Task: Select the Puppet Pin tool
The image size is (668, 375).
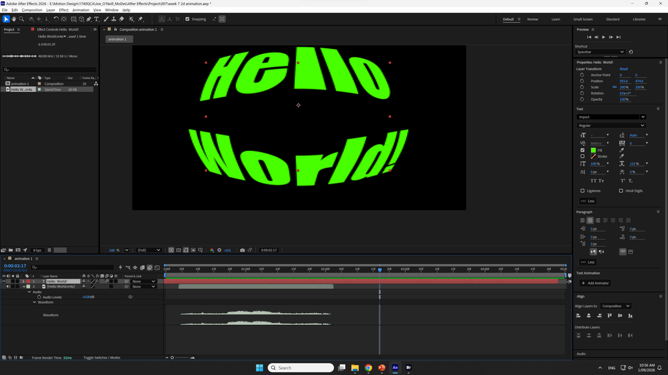Action: [141, 19]
